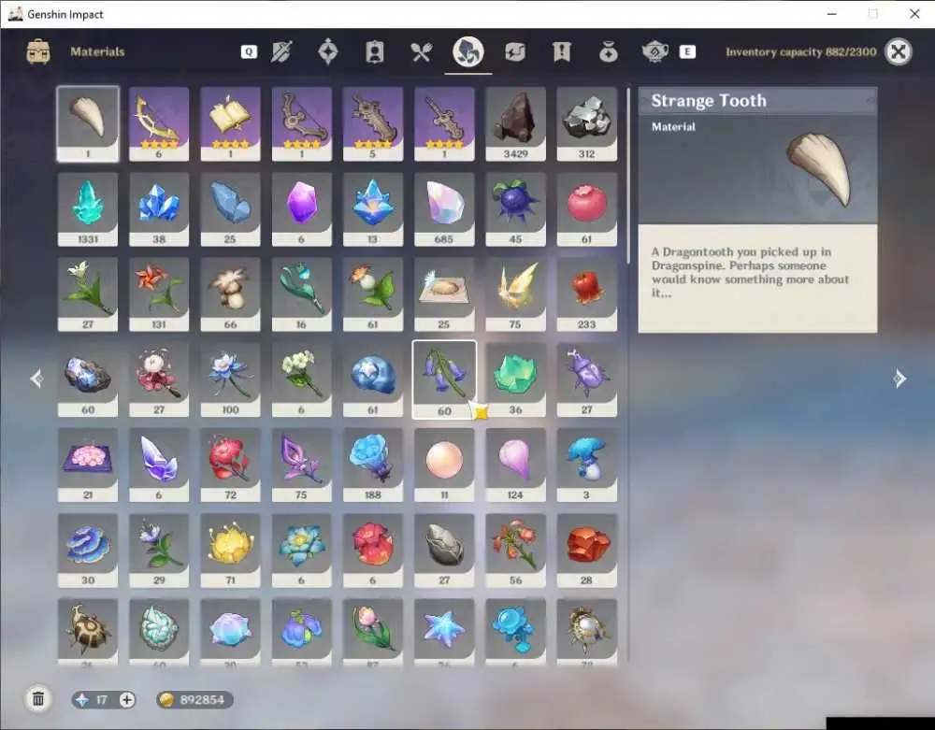Go to previous category with left arrow
Image resolution: width=935 pixels, height=730 pixels.
click(x=37, y=379)
